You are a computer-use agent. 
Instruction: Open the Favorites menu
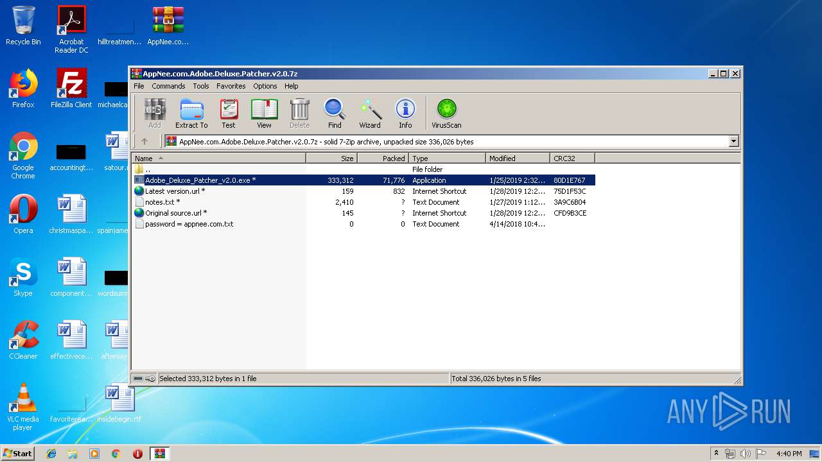point(231,86)
